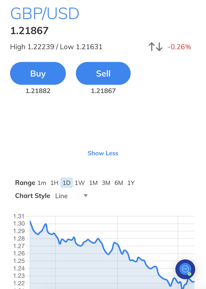Click the Sell button
Image resolution: width=206 pixels, height=289 pixels.
click(x=103, y=74)
